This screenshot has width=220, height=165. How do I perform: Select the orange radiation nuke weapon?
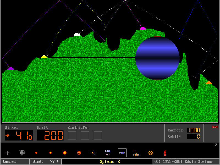point(150,153)
